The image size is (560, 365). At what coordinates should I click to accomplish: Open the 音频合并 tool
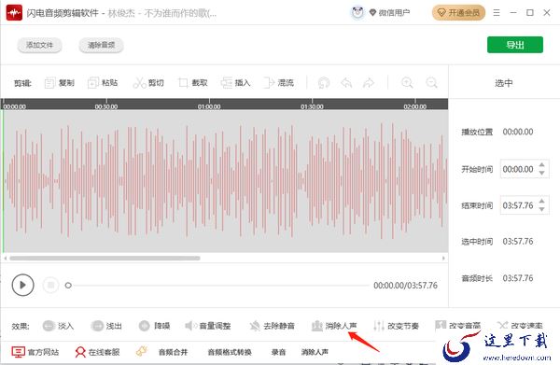tap(173, 352)
